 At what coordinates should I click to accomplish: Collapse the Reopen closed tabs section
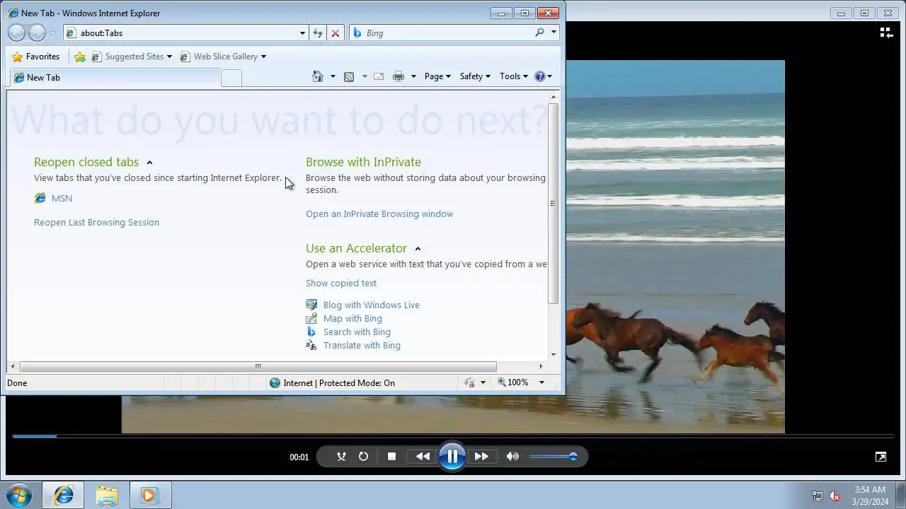(149, 163)
